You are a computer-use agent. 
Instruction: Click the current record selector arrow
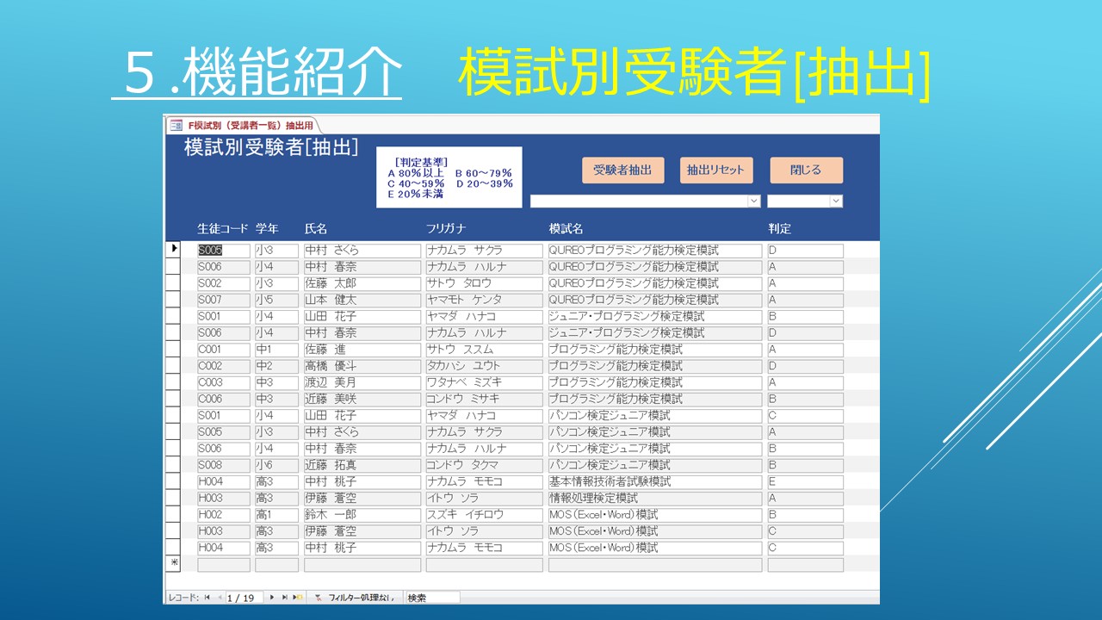(174, 250)
